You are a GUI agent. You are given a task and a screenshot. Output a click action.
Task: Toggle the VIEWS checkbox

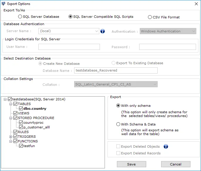(15, 113)
